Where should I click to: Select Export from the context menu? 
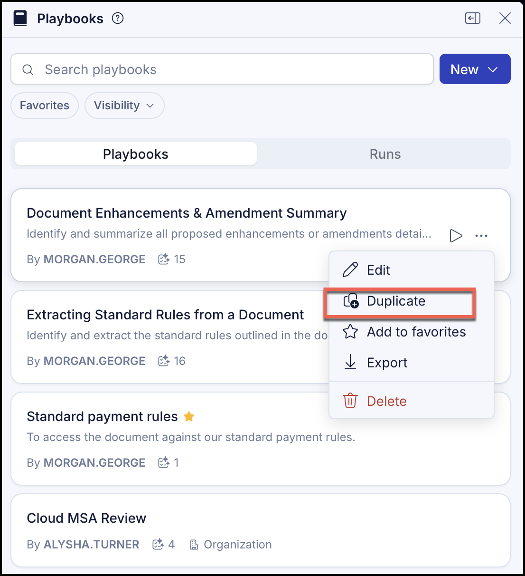pos(412,363)
